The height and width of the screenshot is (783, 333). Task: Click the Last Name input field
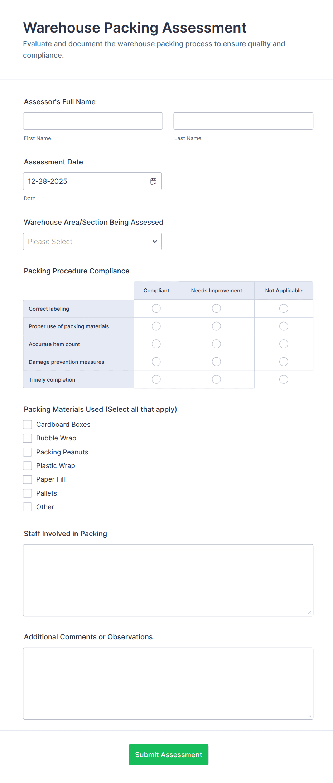coord(243,121)
